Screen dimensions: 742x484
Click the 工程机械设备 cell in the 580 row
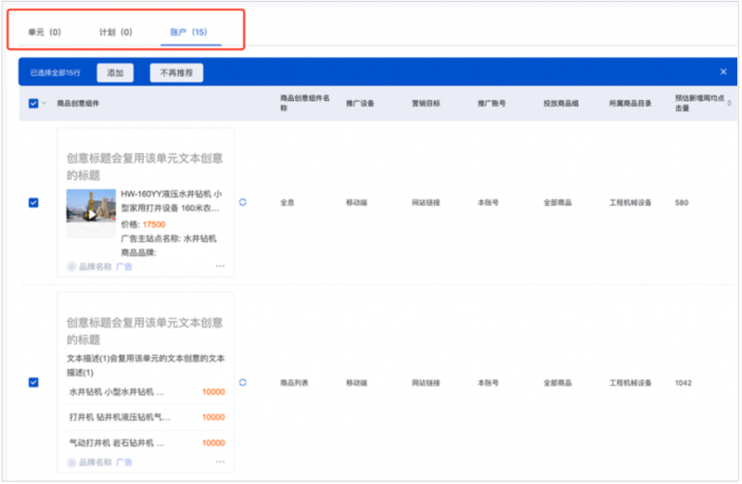[631, 202]
